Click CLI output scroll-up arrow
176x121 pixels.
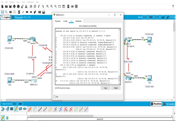[119, 30]
